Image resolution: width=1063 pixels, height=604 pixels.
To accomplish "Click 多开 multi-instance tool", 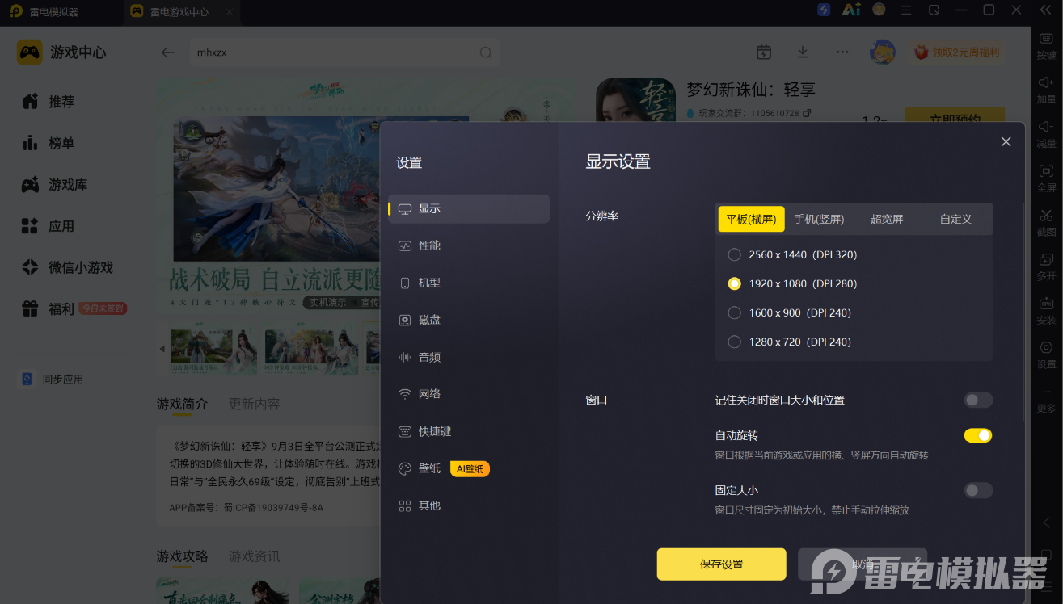I will [x=1046, y=266].
